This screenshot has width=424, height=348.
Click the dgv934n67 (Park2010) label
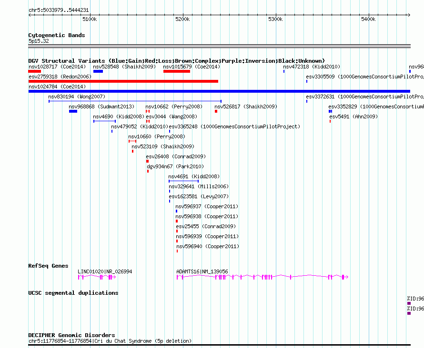tap(175, 166)
